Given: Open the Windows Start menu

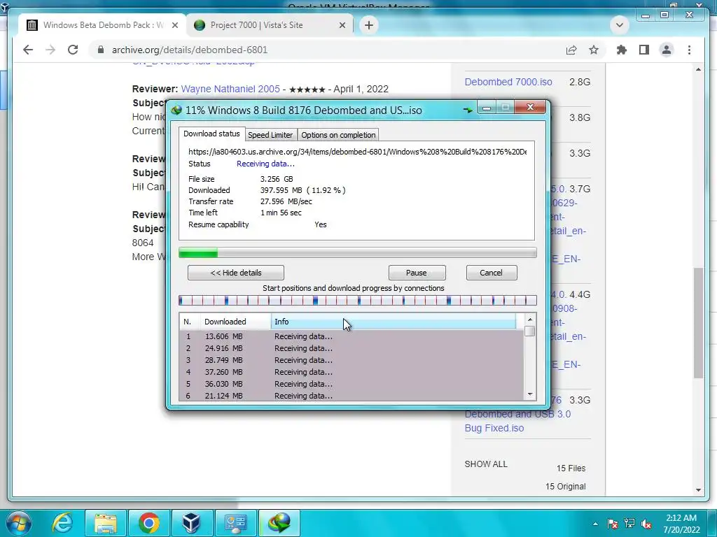Looking at the screenshot, I should click(x=18, y=522).
